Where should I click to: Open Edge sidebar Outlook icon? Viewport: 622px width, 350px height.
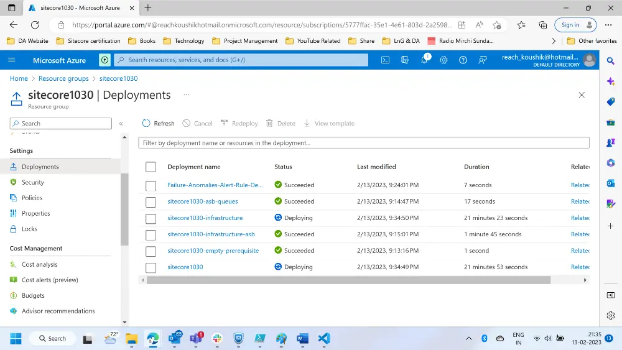611,183
